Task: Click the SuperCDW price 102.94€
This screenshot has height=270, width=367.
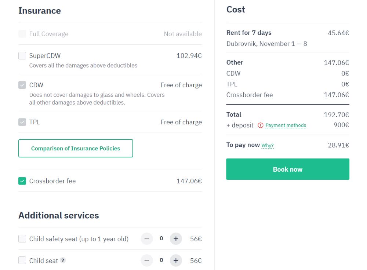Action: (x=189, y=56)
